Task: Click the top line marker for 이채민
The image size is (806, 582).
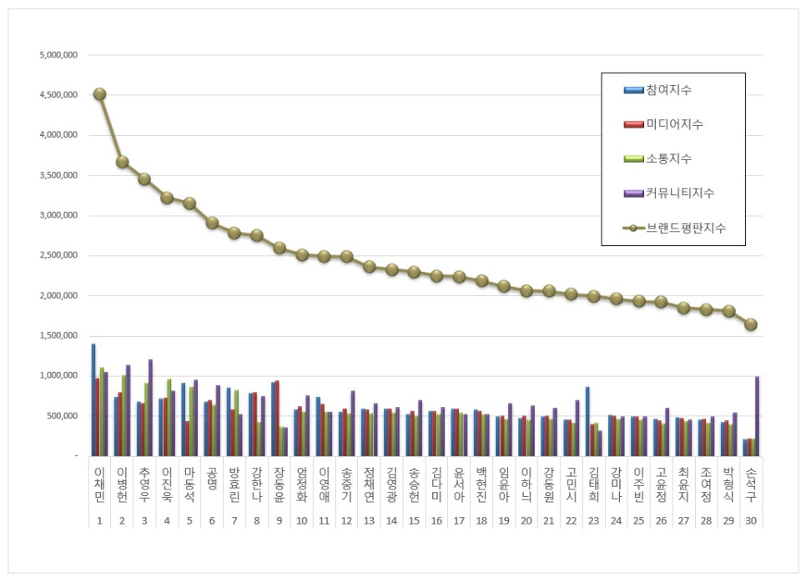Action: click(x=99, y=94)
